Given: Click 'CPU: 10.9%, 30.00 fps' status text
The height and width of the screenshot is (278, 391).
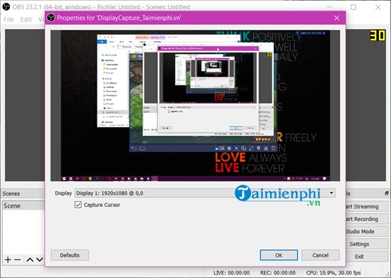Looking at the screenshot, I should tap(333, 273).
